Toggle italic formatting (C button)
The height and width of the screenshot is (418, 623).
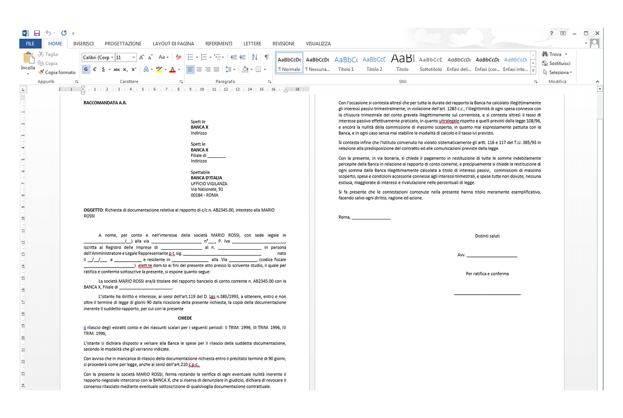(x=95, y=69)
